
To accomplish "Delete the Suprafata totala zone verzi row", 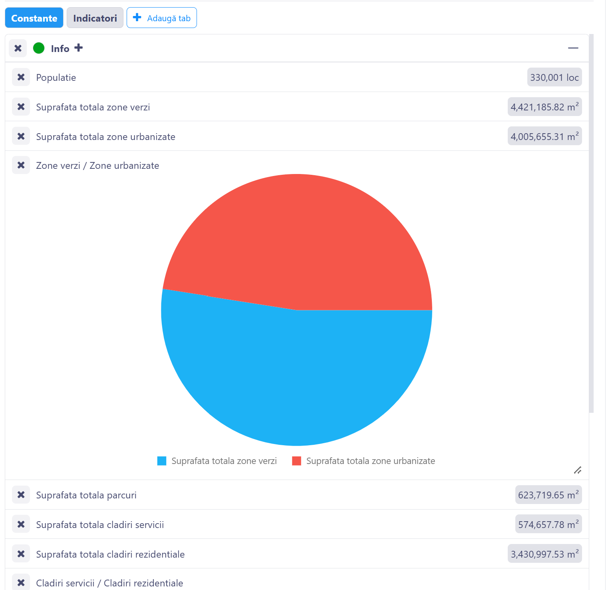I will click(21, 107).
